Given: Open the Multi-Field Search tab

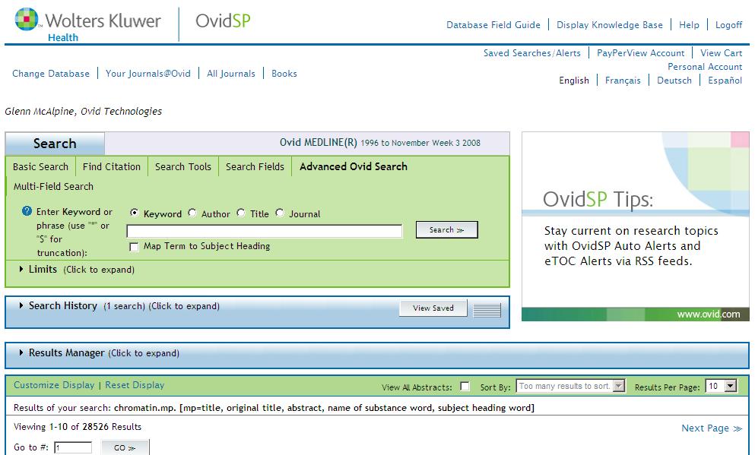Looking at the screenshot, I should point(53,187).
